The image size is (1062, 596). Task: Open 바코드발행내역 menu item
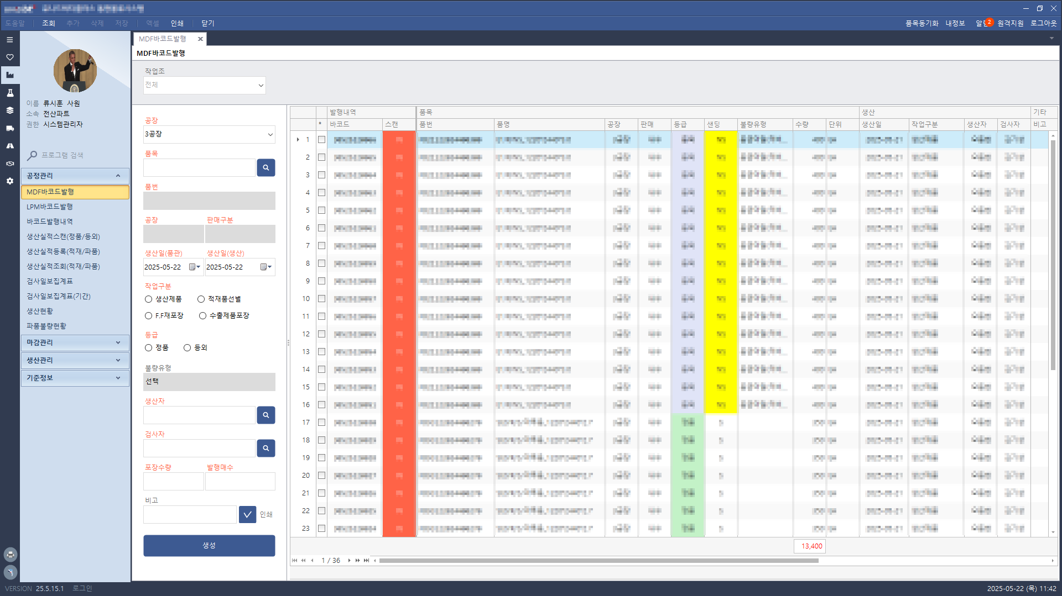50,221
